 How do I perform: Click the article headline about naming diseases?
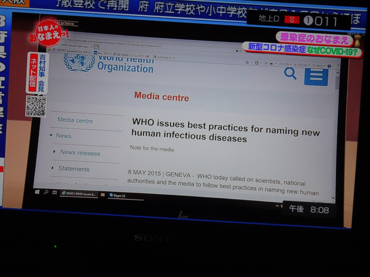[226, 130]
